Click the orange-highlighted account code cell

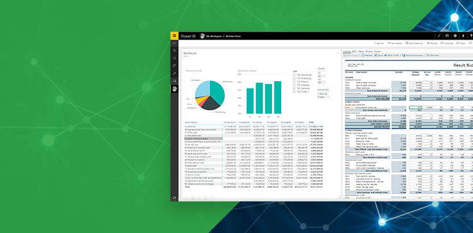click(350, 107)
